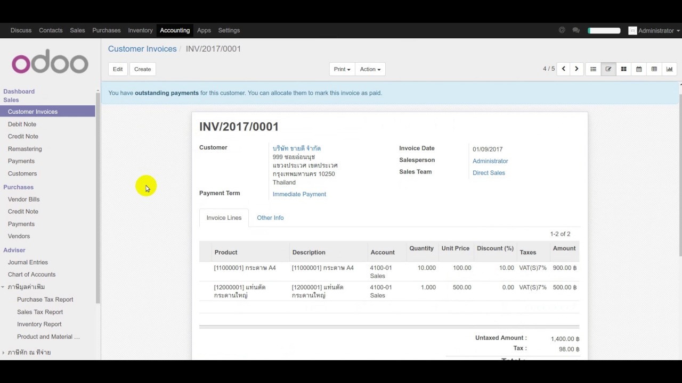Click the invoice date 01/09/2017

pos(488,149)
